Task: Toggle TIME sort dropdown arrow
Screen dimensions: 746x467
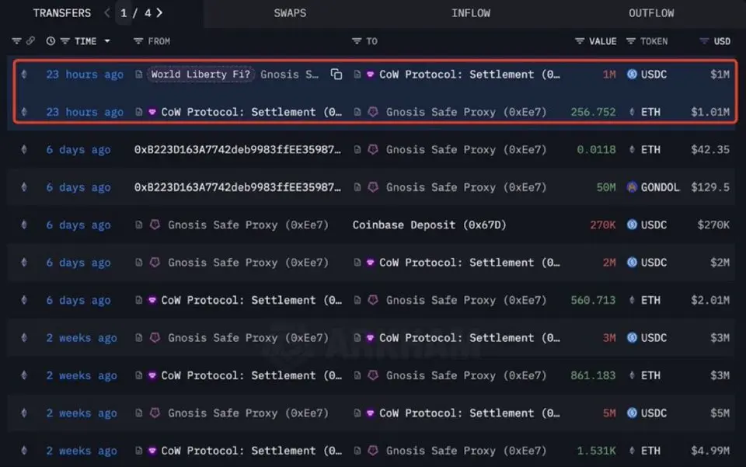Action: click(x=107, y=41)
